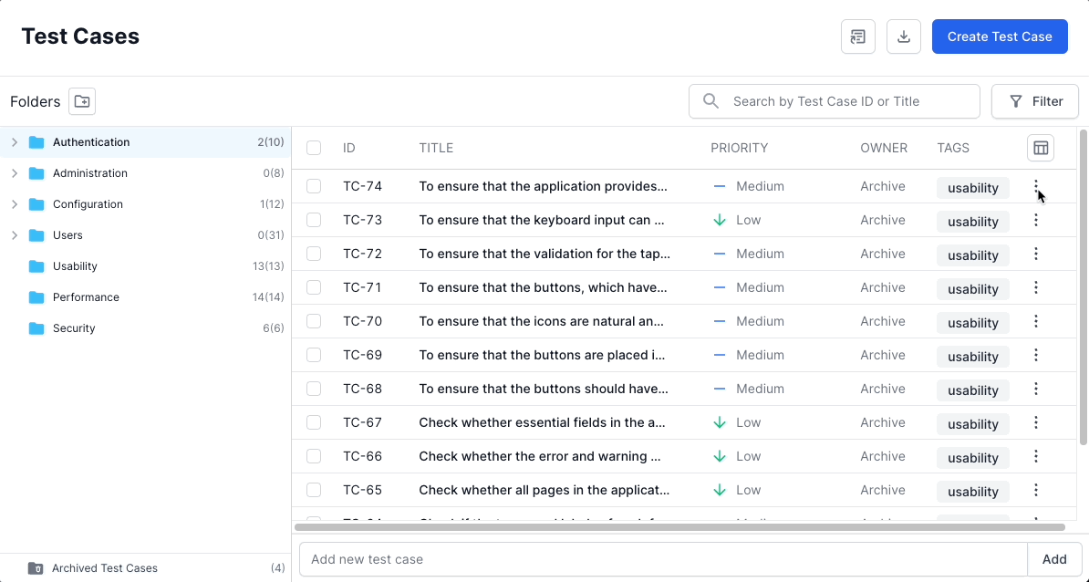Select the Security folder
Screen dimensions: 1089x582
tap(74, 328)
